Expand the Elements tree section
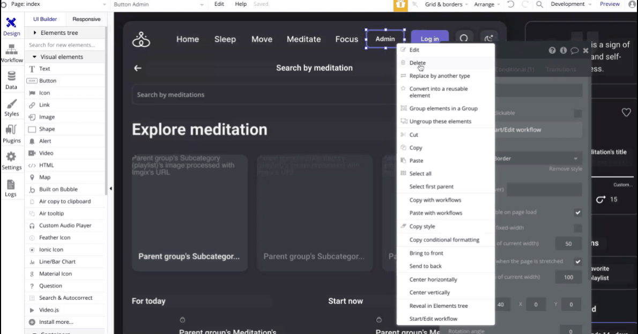This screenshot has width=638, height=334. [35, 33]
